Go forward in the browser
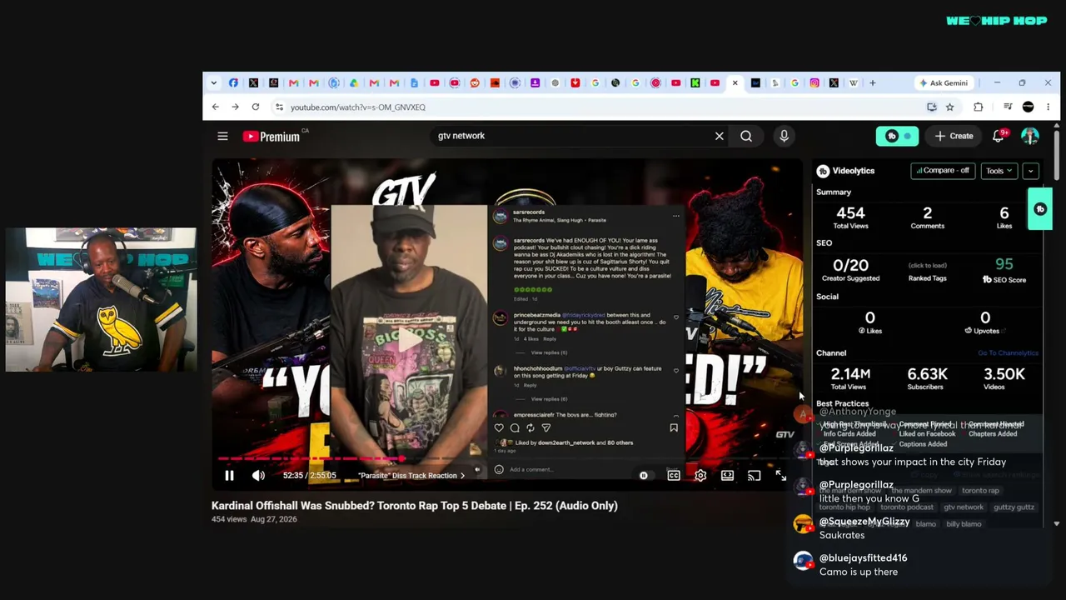Screen dimensions: 1066x600 click(235, 107)
